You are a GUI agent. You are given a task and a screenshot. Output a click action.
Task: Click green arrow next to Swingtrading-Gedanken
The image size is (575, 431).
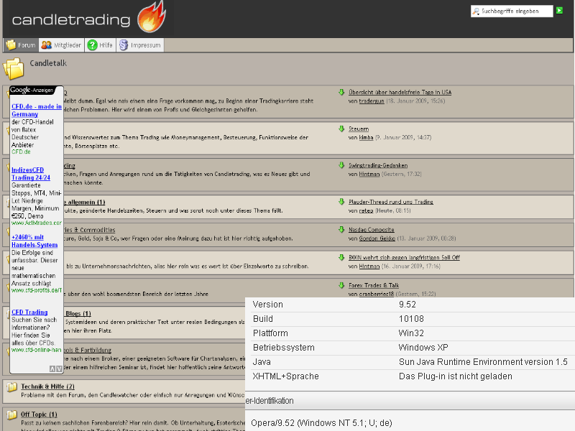[x=342, y=165]
